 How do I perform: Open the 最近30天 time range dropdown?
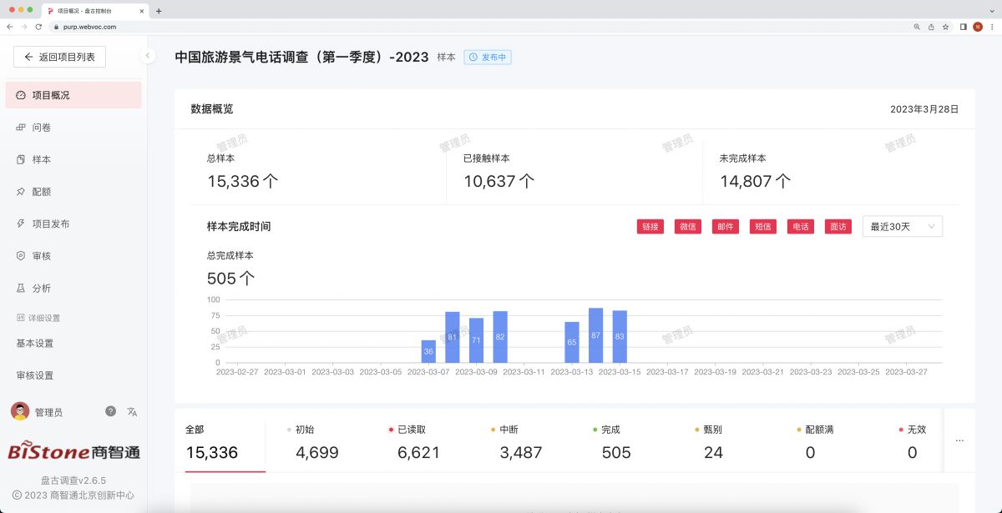point(902,227)
